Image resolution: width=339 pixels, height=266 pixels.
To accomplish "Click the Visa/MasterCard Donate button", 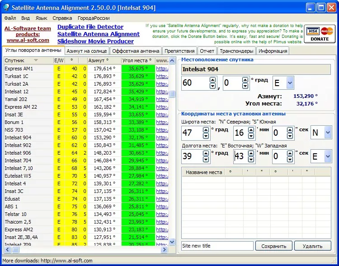I will [320, 34].
